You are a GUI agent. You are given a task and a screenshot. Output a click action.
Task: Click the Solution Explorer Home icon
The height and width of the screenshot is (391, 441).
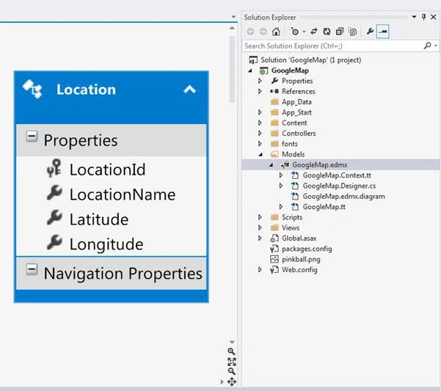click(x=276, y=32)
